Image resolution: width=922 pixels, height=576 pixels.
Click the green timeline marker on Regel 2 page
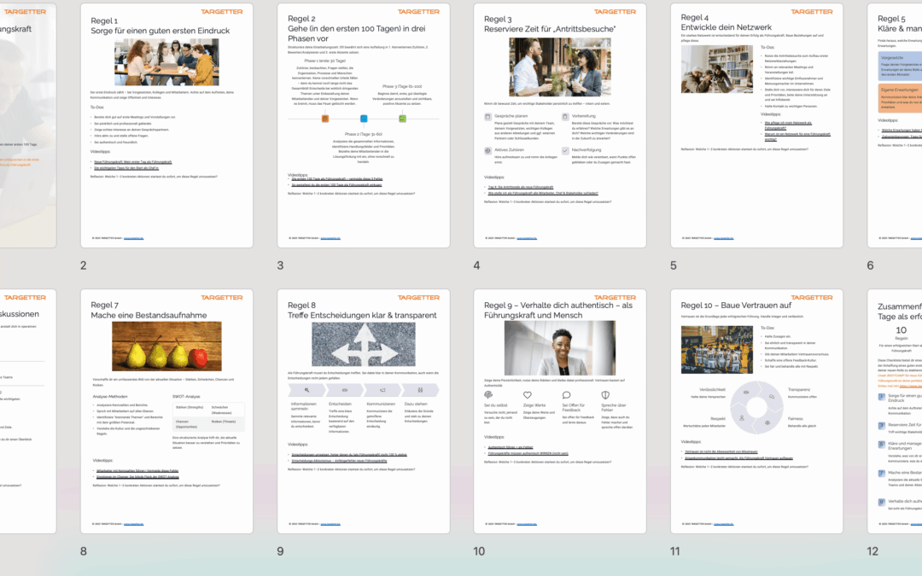[x=402, y=119]
